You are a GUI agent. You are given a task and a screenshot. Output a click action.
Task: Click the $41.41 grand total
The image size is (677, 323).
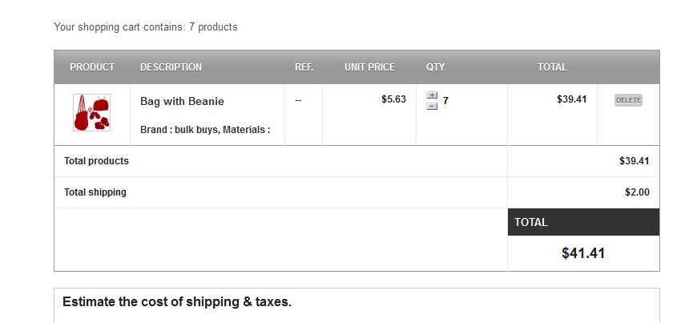[x=583, y=253]
